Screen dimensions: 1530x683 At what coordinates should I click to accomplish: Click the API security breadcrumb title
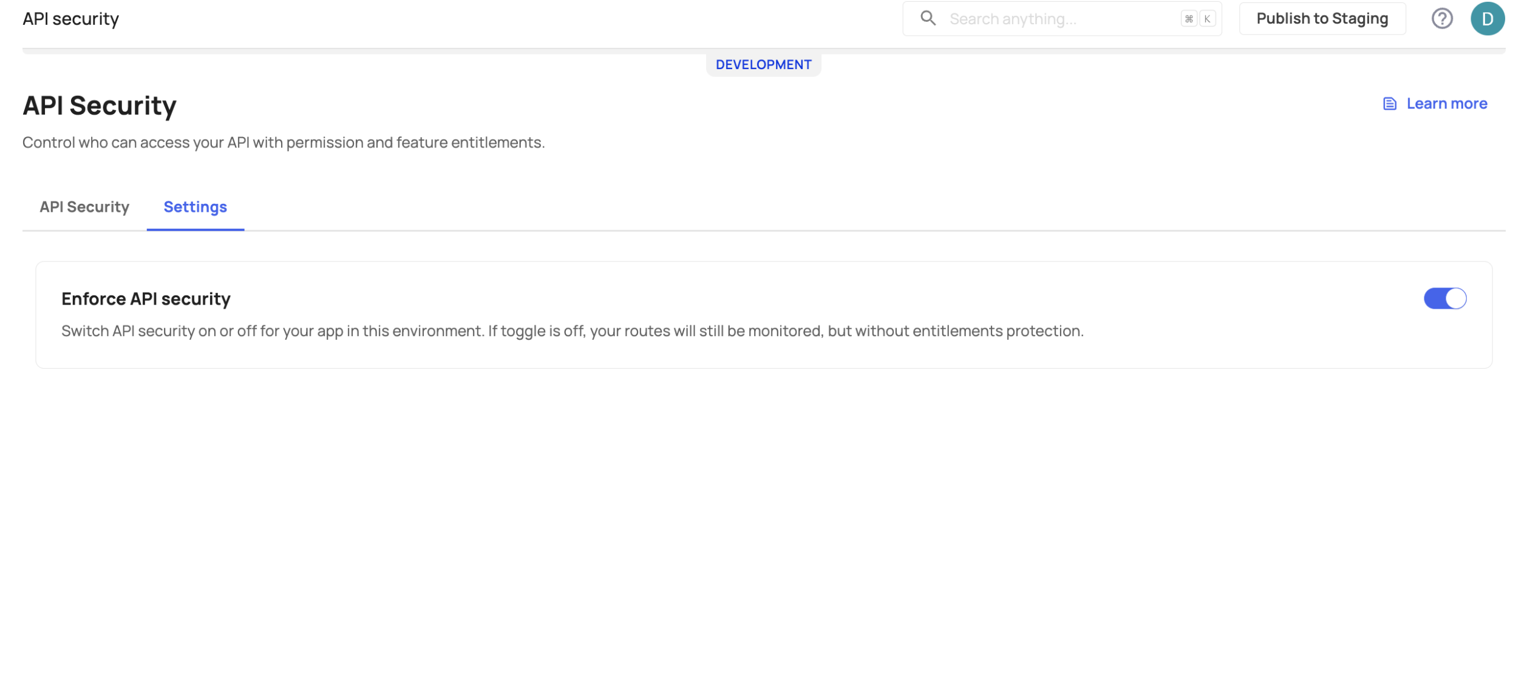[x=70, y=18]
